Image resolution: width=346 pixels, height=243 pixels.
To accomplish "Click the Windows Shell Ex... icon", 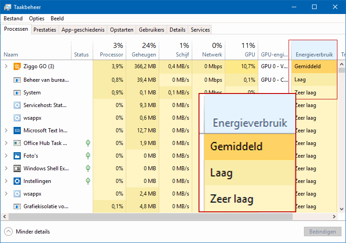I will coord(17,168).
